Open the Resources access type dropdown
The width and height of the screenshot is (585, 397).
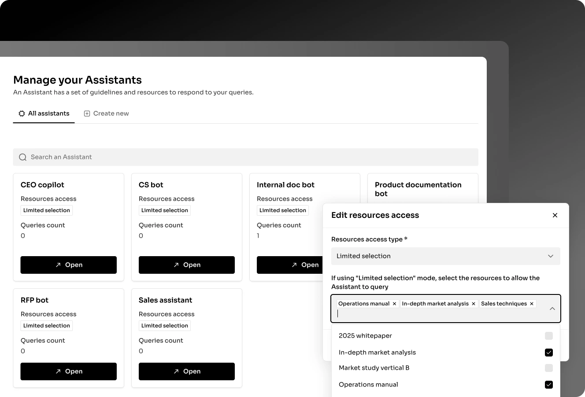pyautogui.click(x=446, y=256)
